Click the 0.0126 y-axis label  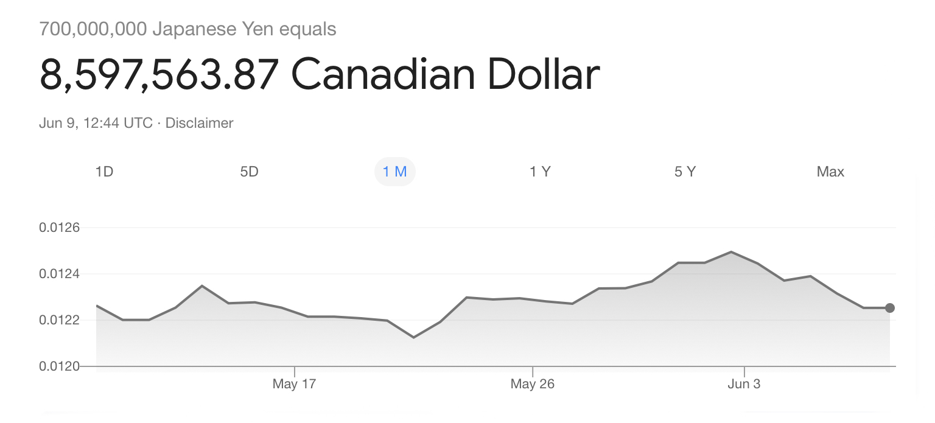click(x=60, y=228)
